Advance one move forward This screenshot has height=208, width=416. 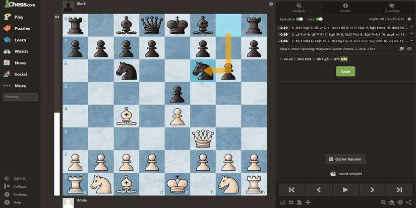372,190
